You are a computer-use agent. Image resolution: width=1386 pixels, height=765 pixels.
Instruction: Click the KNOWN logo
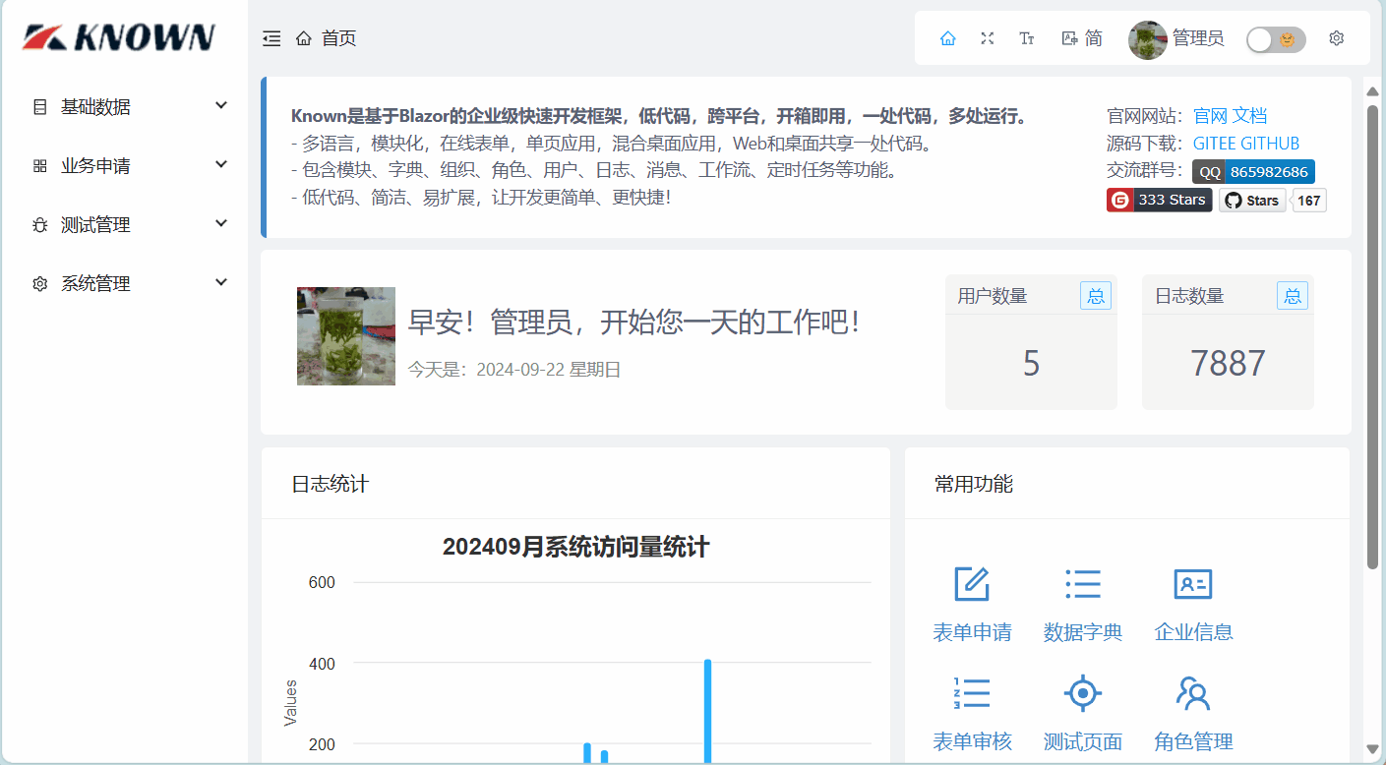tap(118, 37)
